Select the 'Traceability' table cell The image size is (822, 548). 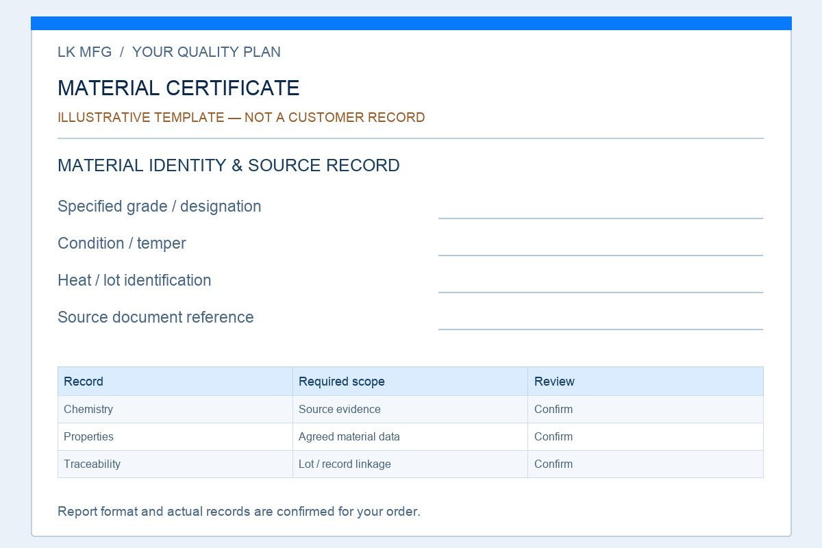click(175, 464)
